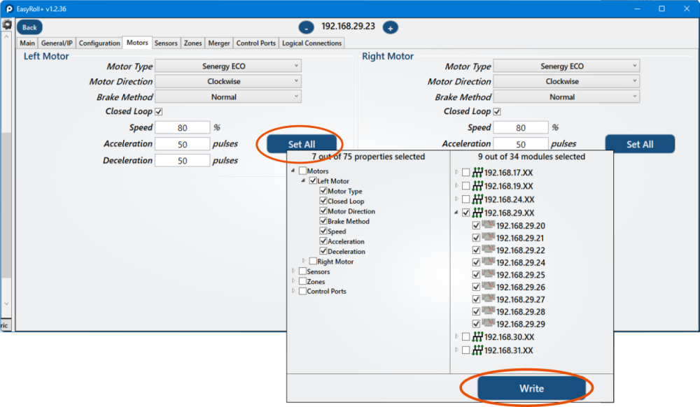Toggle the Right Motor Closed Loop checkbox
700x407 pixels.
click(497, 111)
